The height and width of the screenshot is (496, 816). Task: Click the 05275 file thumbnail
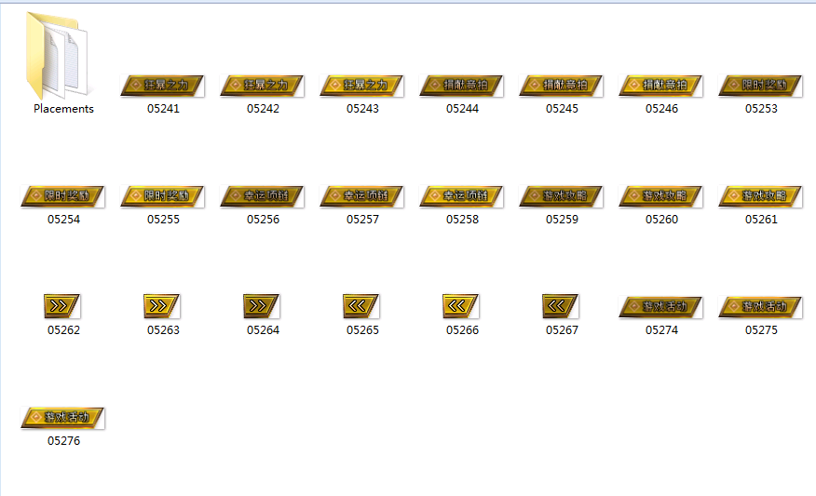(761, 306)
